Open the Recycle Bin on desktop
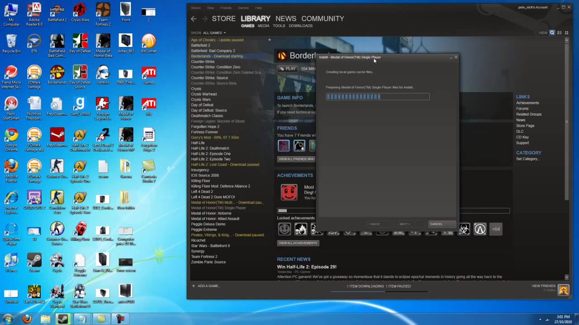 (x=11, y=44)
